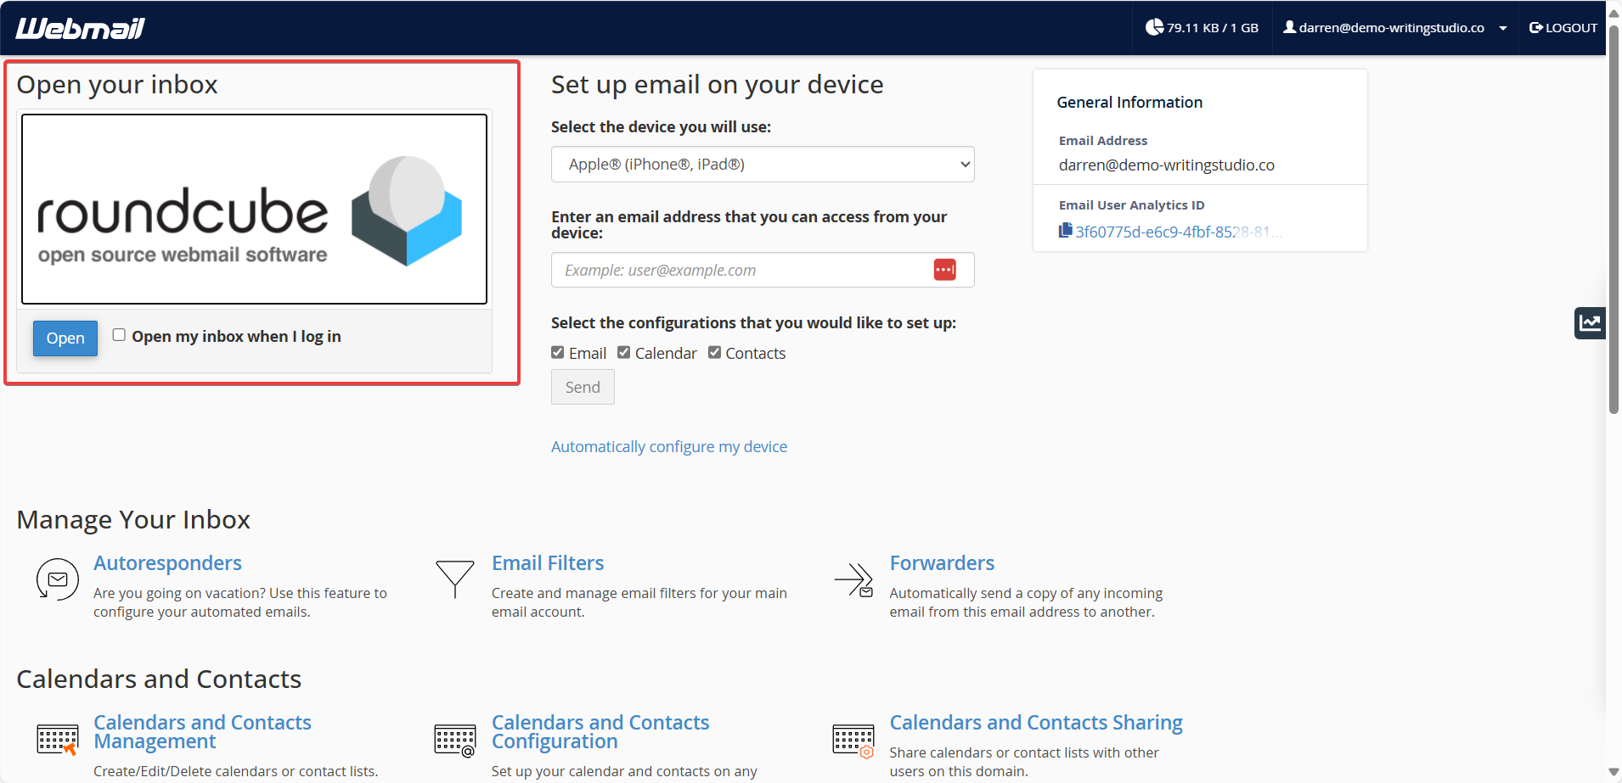
Task: Click the Webmail logo
Action: 81,28
